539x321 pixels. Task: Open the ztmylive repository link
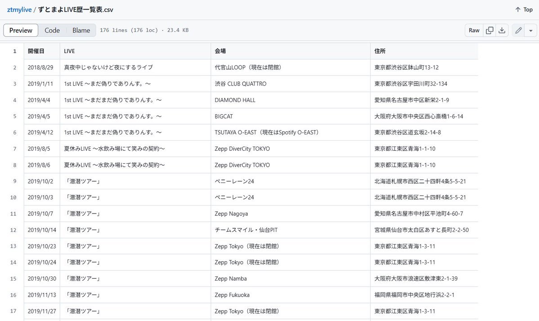tap(19, 9)
